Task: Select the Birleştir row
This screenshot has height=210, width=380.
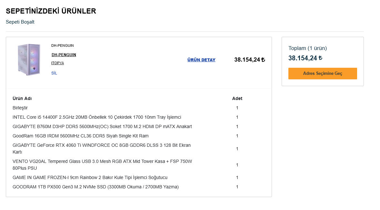Action: [139, 108]
